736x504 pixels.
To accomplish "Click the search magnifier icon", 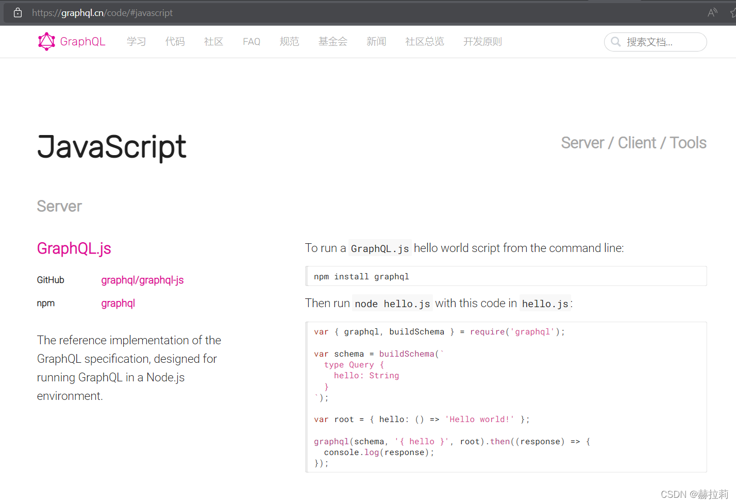I will pos(616,42).
